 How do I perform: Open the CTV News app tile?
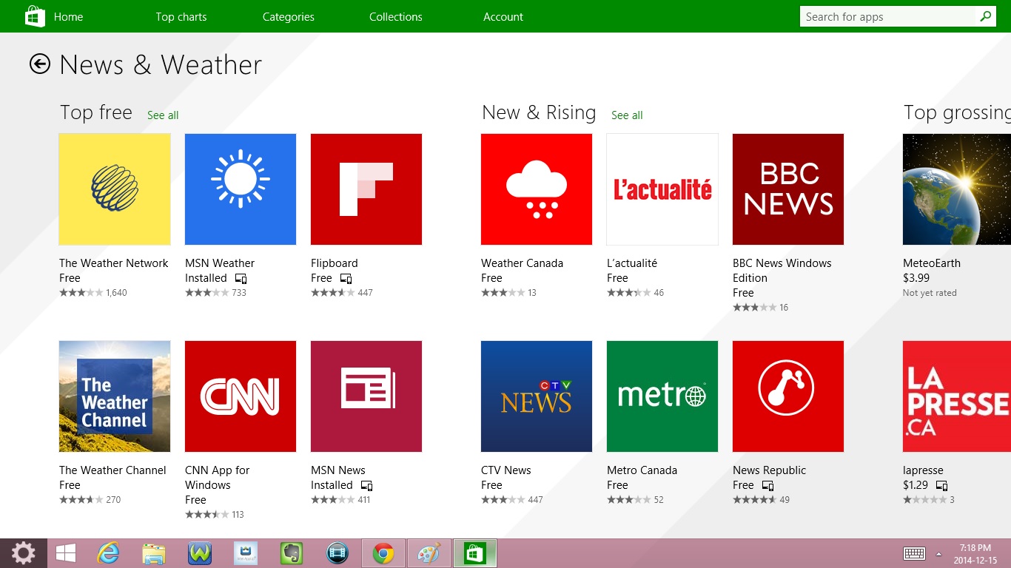click(x=537, y=396)
